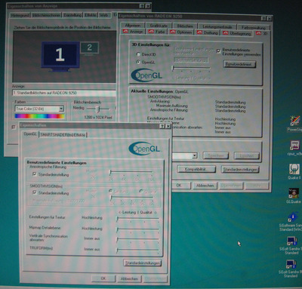This screenshot has height=289, width=302.
Task: Toggle checkbox at bottom-left of Anzeige window
Action: [14, 127]
